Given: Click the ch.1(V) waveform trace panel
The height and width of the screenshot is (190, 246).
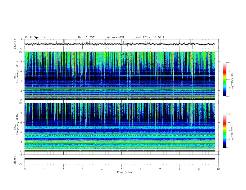Looking at the screenshot, I should tap(122, 44).
